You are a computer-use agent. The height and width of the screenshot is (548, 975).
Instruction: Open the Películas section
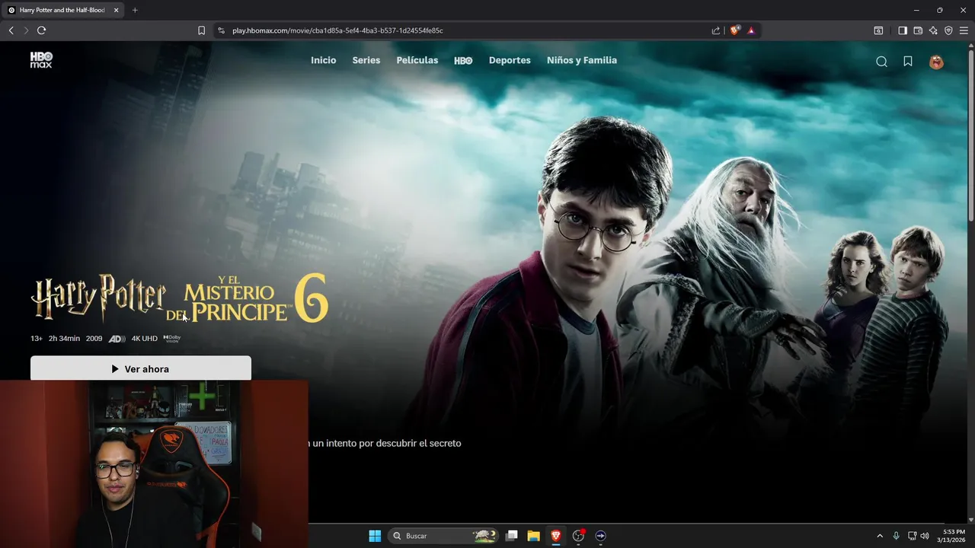(x=417, y=60)
